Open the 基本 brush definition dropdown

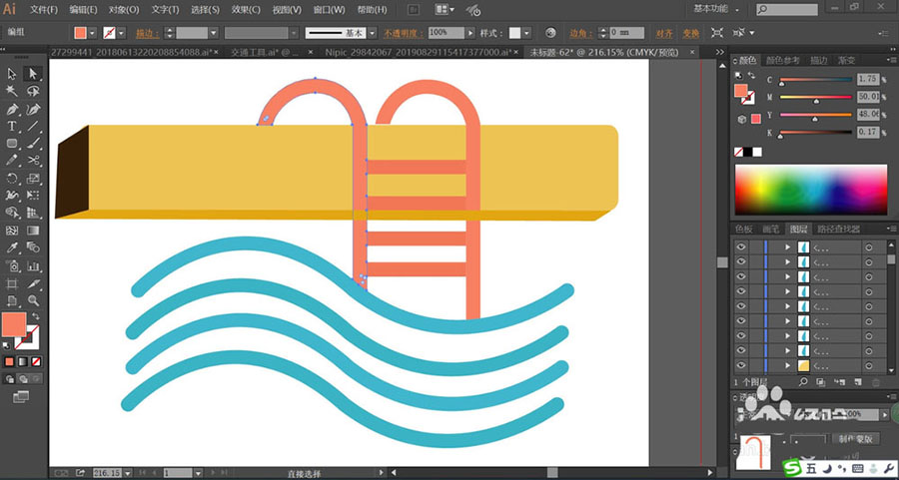coord(373,33)
